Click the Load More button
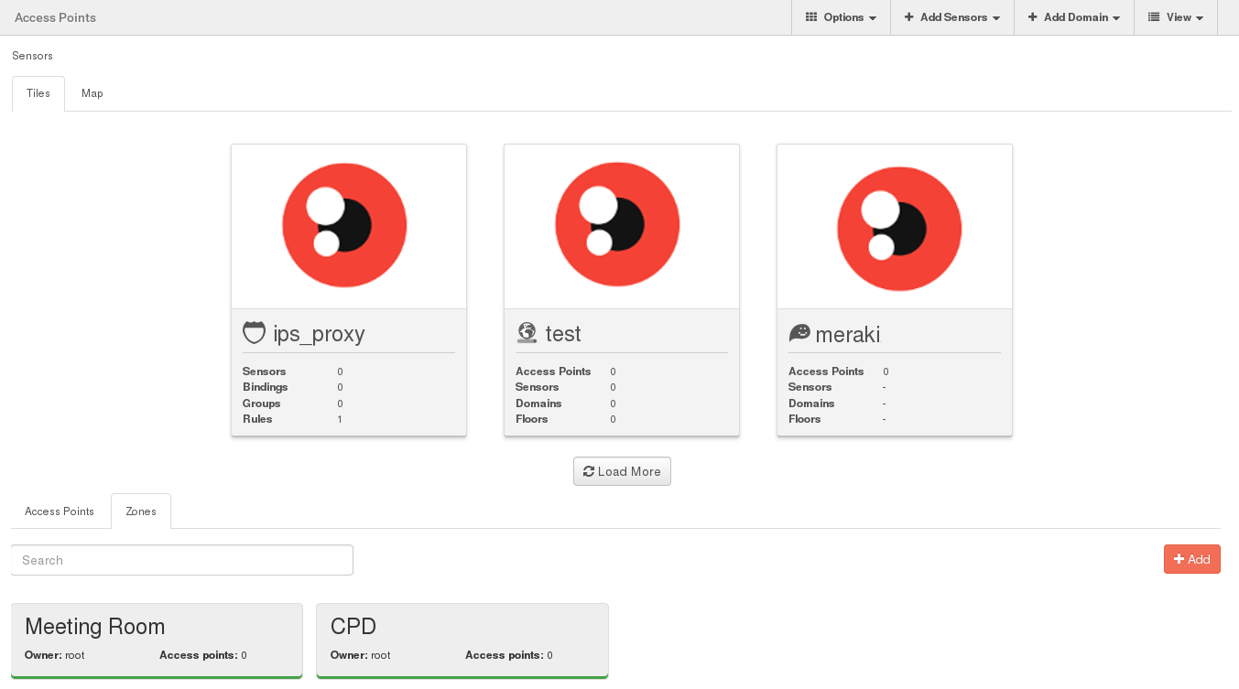The image size is (1239, 689). click(x=622, y=471)
